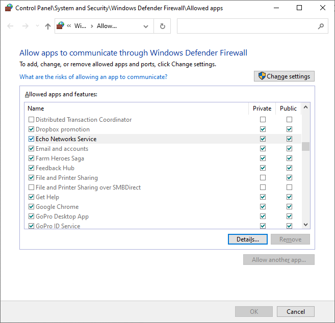Click the Remove button
The height and width of the screenshot is (323, 335).
coord(290,239)
